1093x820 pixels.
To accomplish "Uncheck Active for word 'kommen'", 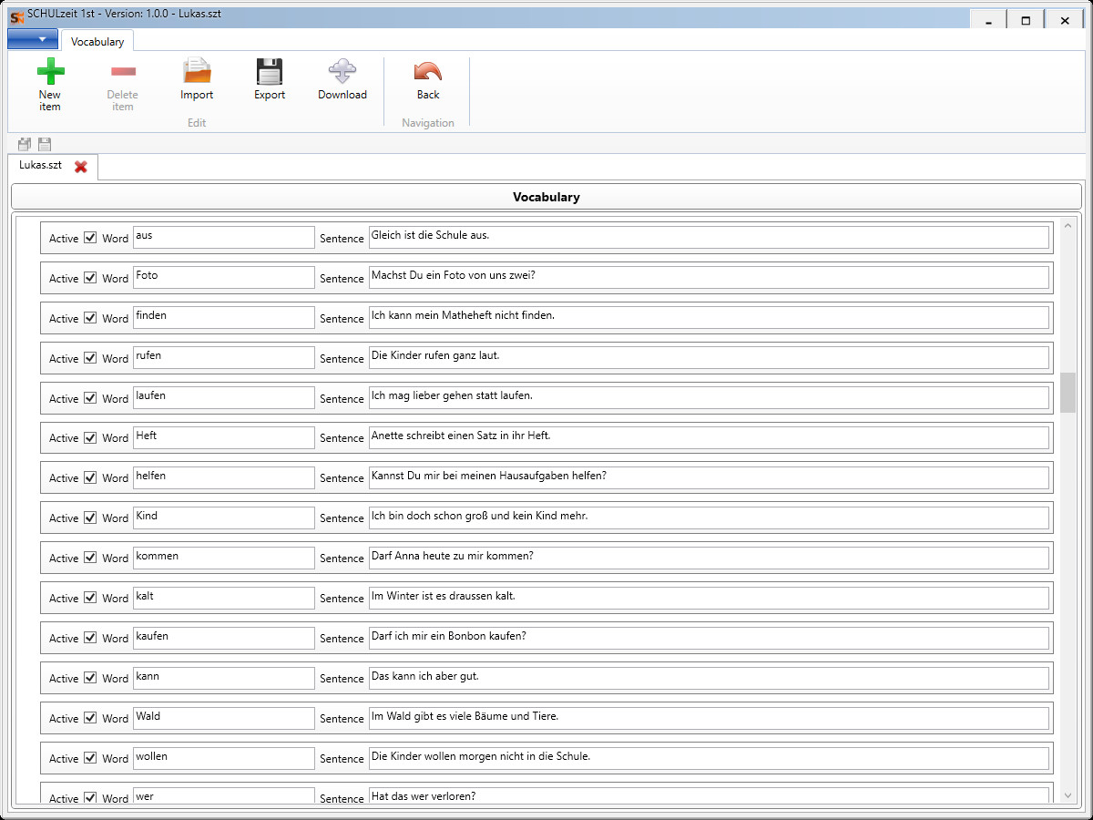I will click(90, 558).
